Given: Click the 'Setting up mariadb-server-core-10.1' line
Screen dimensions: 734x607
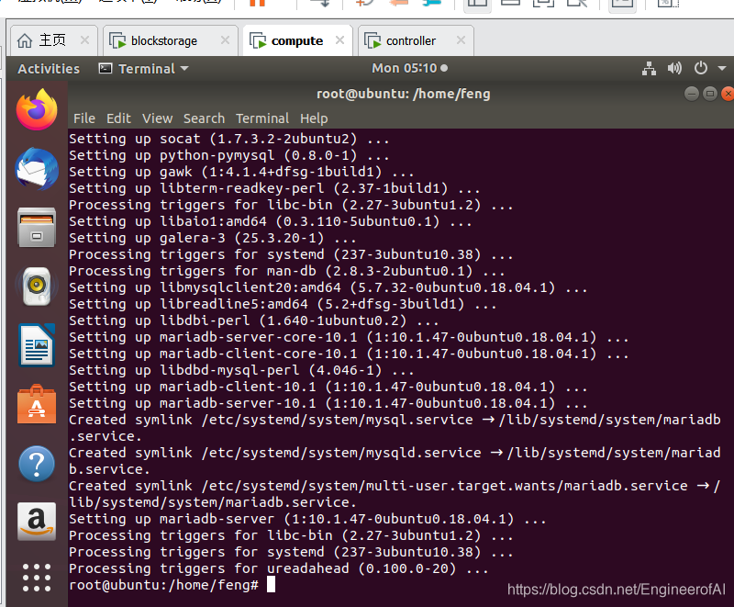Looking at the screenshot, I should [349, 337].
